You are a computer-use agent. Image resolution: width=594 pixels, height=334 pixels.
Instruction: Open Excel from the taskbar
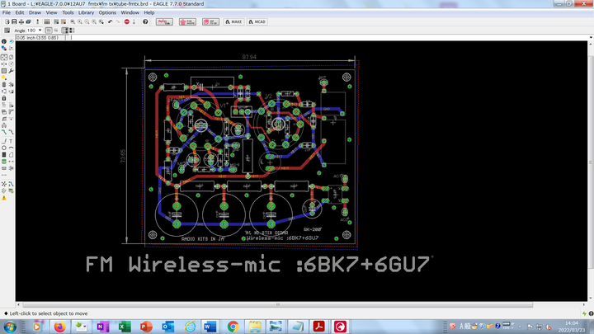coord(125,327)
